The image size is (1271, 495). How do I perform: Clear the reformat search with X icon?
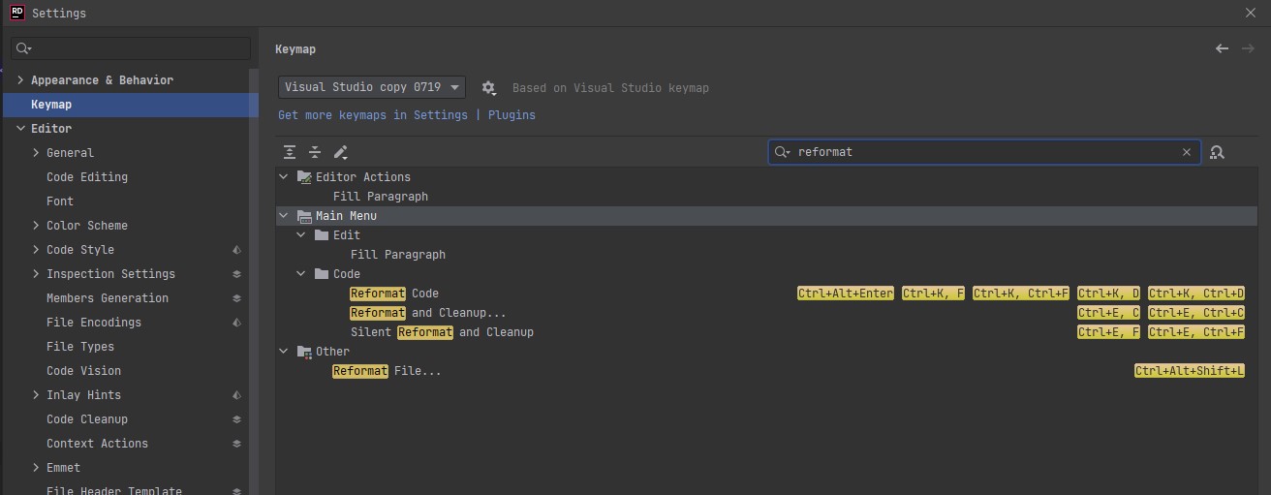1187,152
